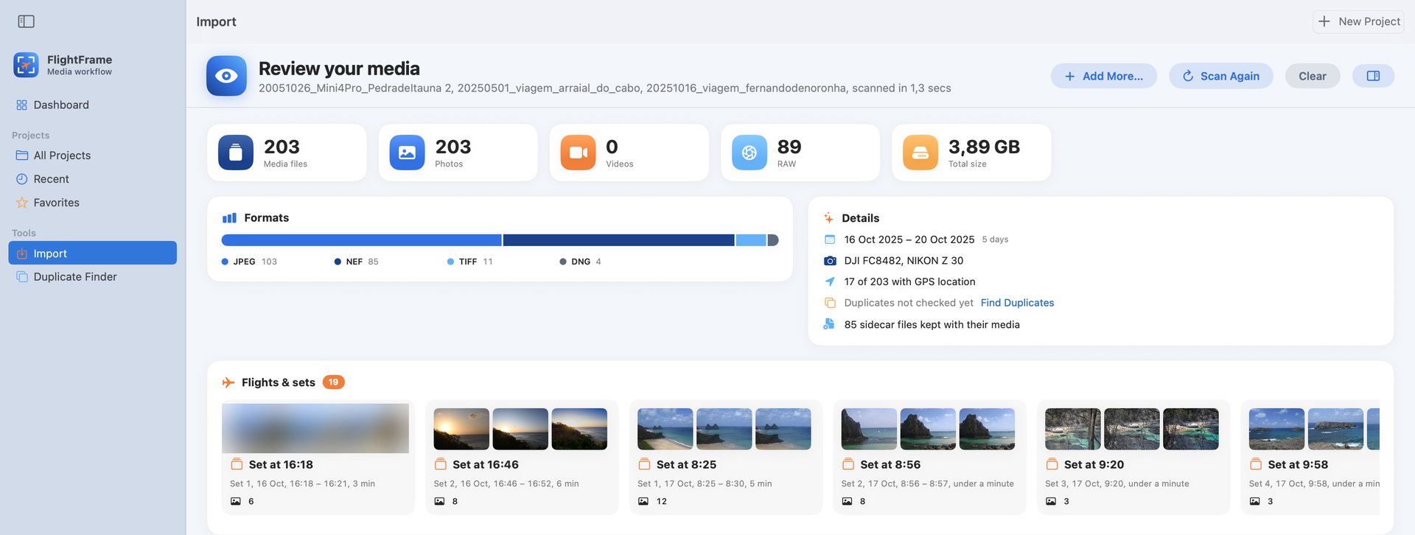
Task: Click the Media files trash-can icon
Action: pos(236,153)
